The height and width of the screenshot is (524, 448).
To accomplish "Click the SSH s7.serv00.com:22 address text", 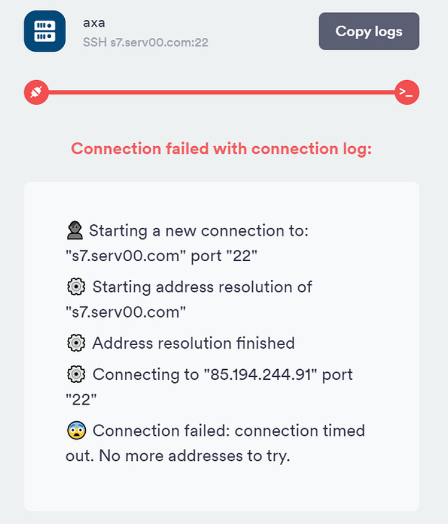I will coord(145,43).
